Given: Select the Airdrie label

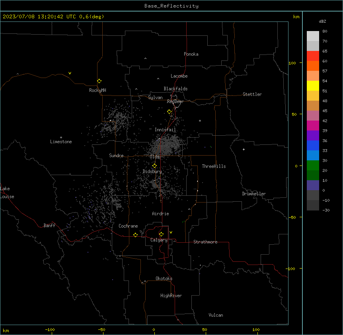Looking at the screenshot, I should (x=161, y=214).
